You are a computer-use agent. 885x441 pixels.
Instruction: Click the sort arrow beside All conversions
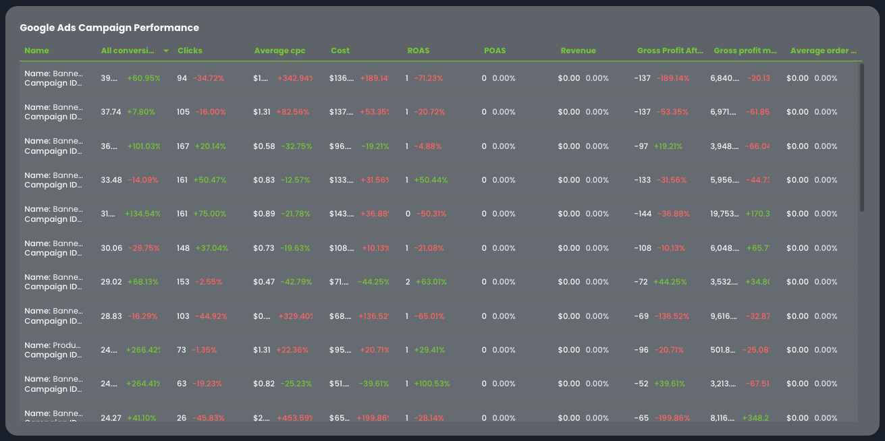coord(166,51)
